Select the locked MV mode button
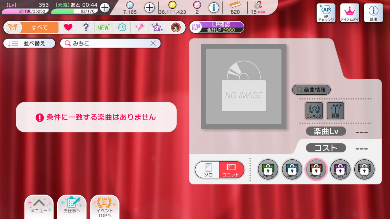Image resolution: width=390 pixels, height=219 pixels. (364, 170)
